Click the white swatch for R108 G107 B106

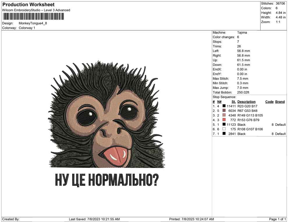(x=224, y=129)
